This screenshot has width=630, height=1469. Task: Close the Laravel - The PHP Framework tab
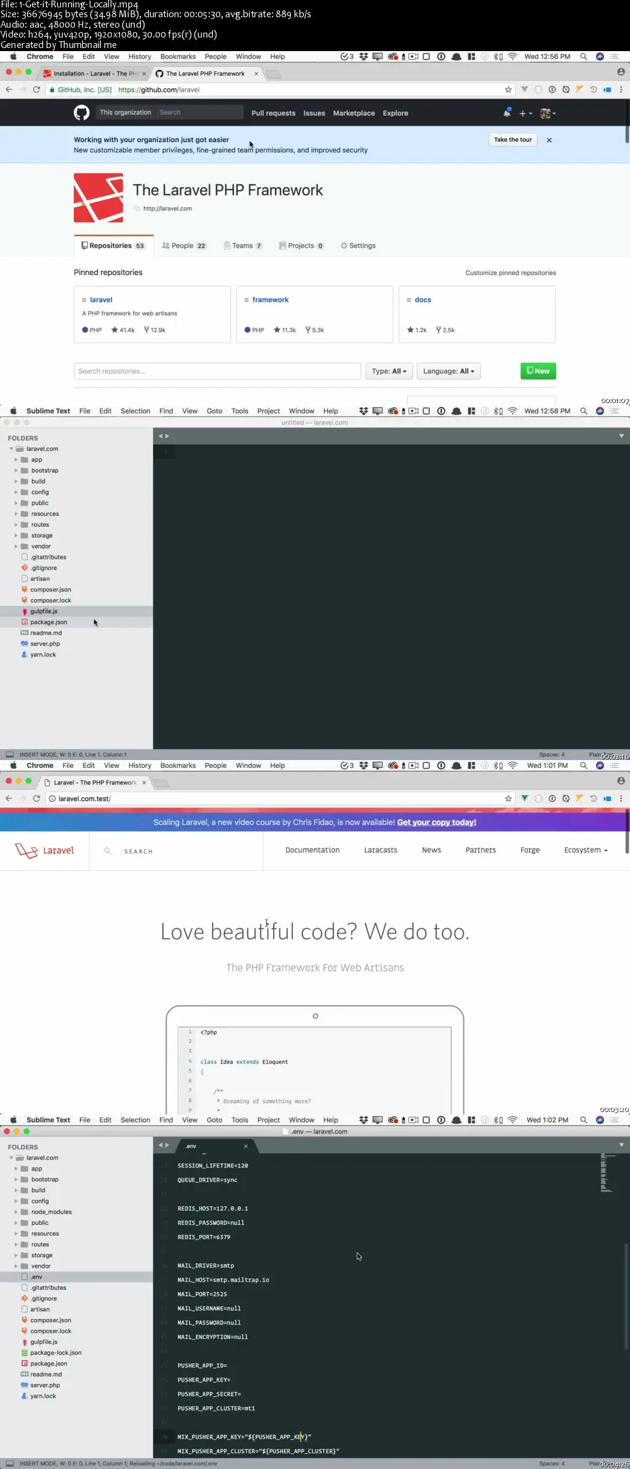pyautogui.click(x=145, y=783)
